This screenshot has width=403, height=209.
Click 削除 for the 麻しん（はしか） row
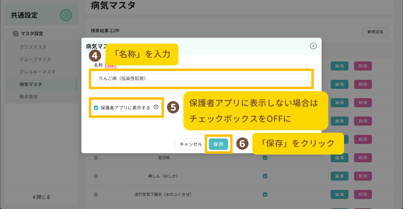click(x=362, y=176)
